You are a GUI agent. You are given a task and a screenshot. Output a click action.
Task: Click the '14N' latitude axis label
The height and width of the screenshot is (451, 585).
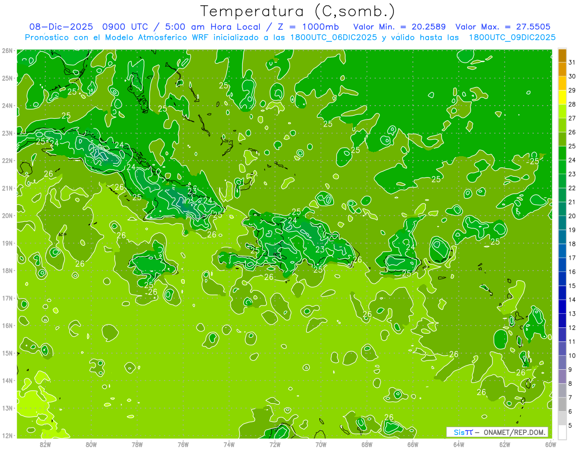click(x=7, y=380)
